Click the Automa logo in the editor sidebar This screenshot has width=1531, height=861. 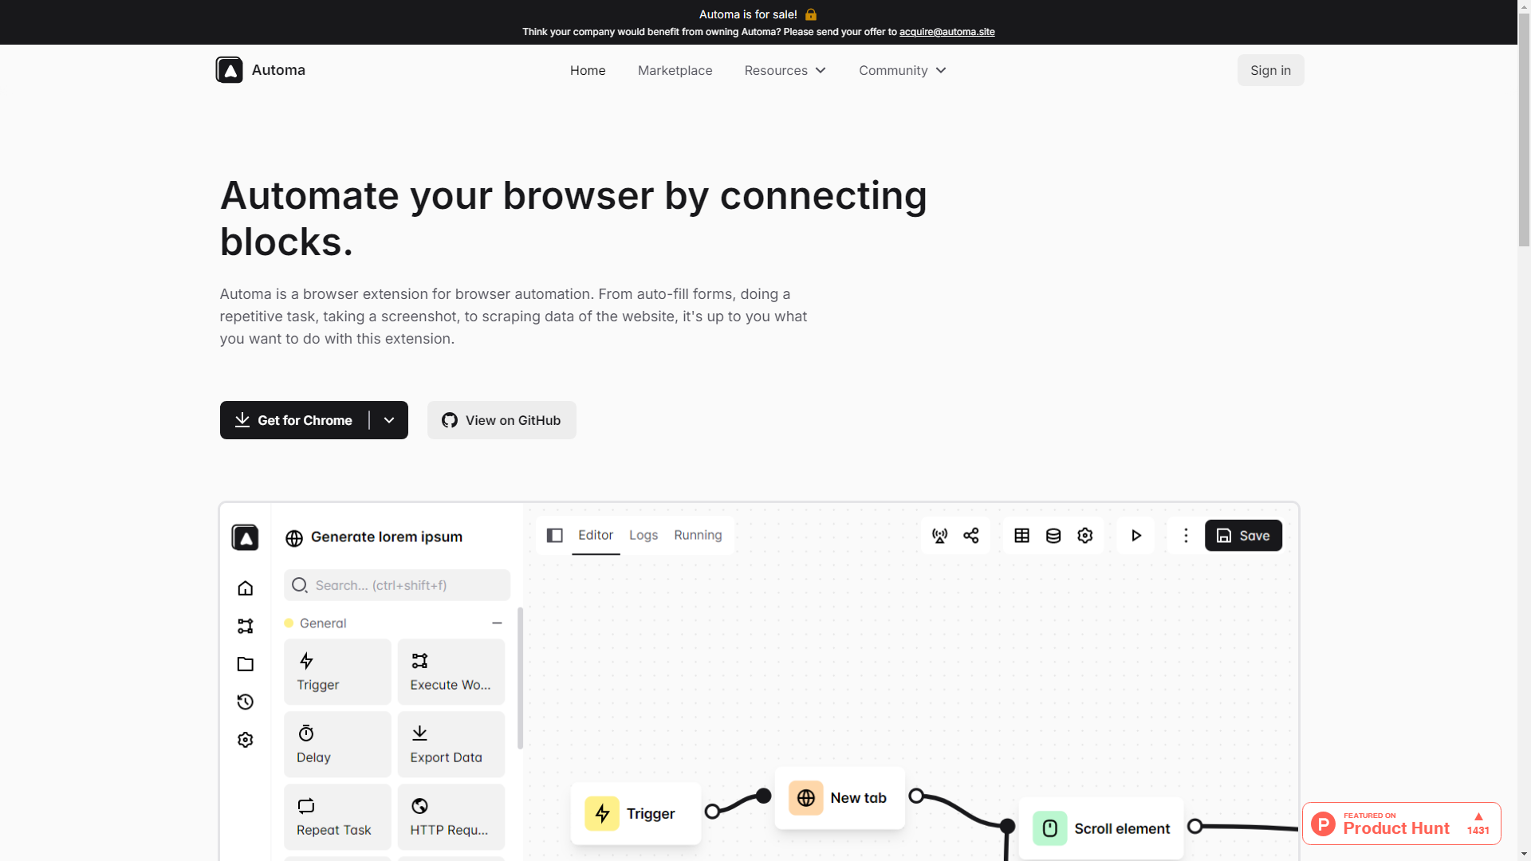click(x=246, y=537)
